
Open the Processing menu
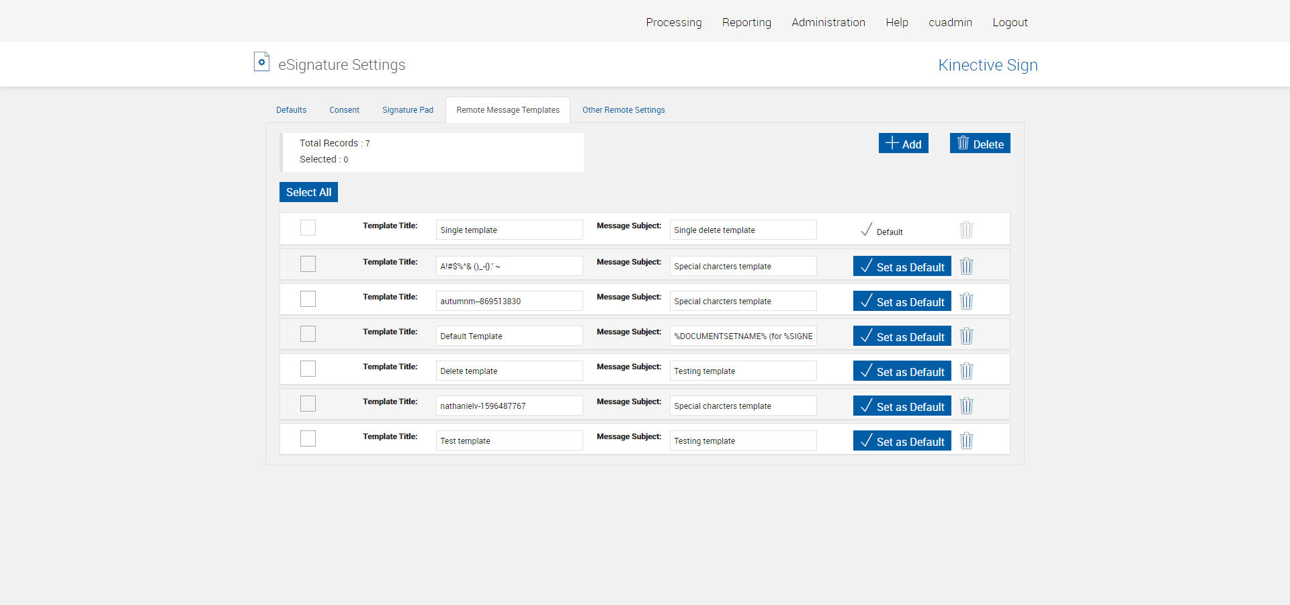[x=673, y=22]
